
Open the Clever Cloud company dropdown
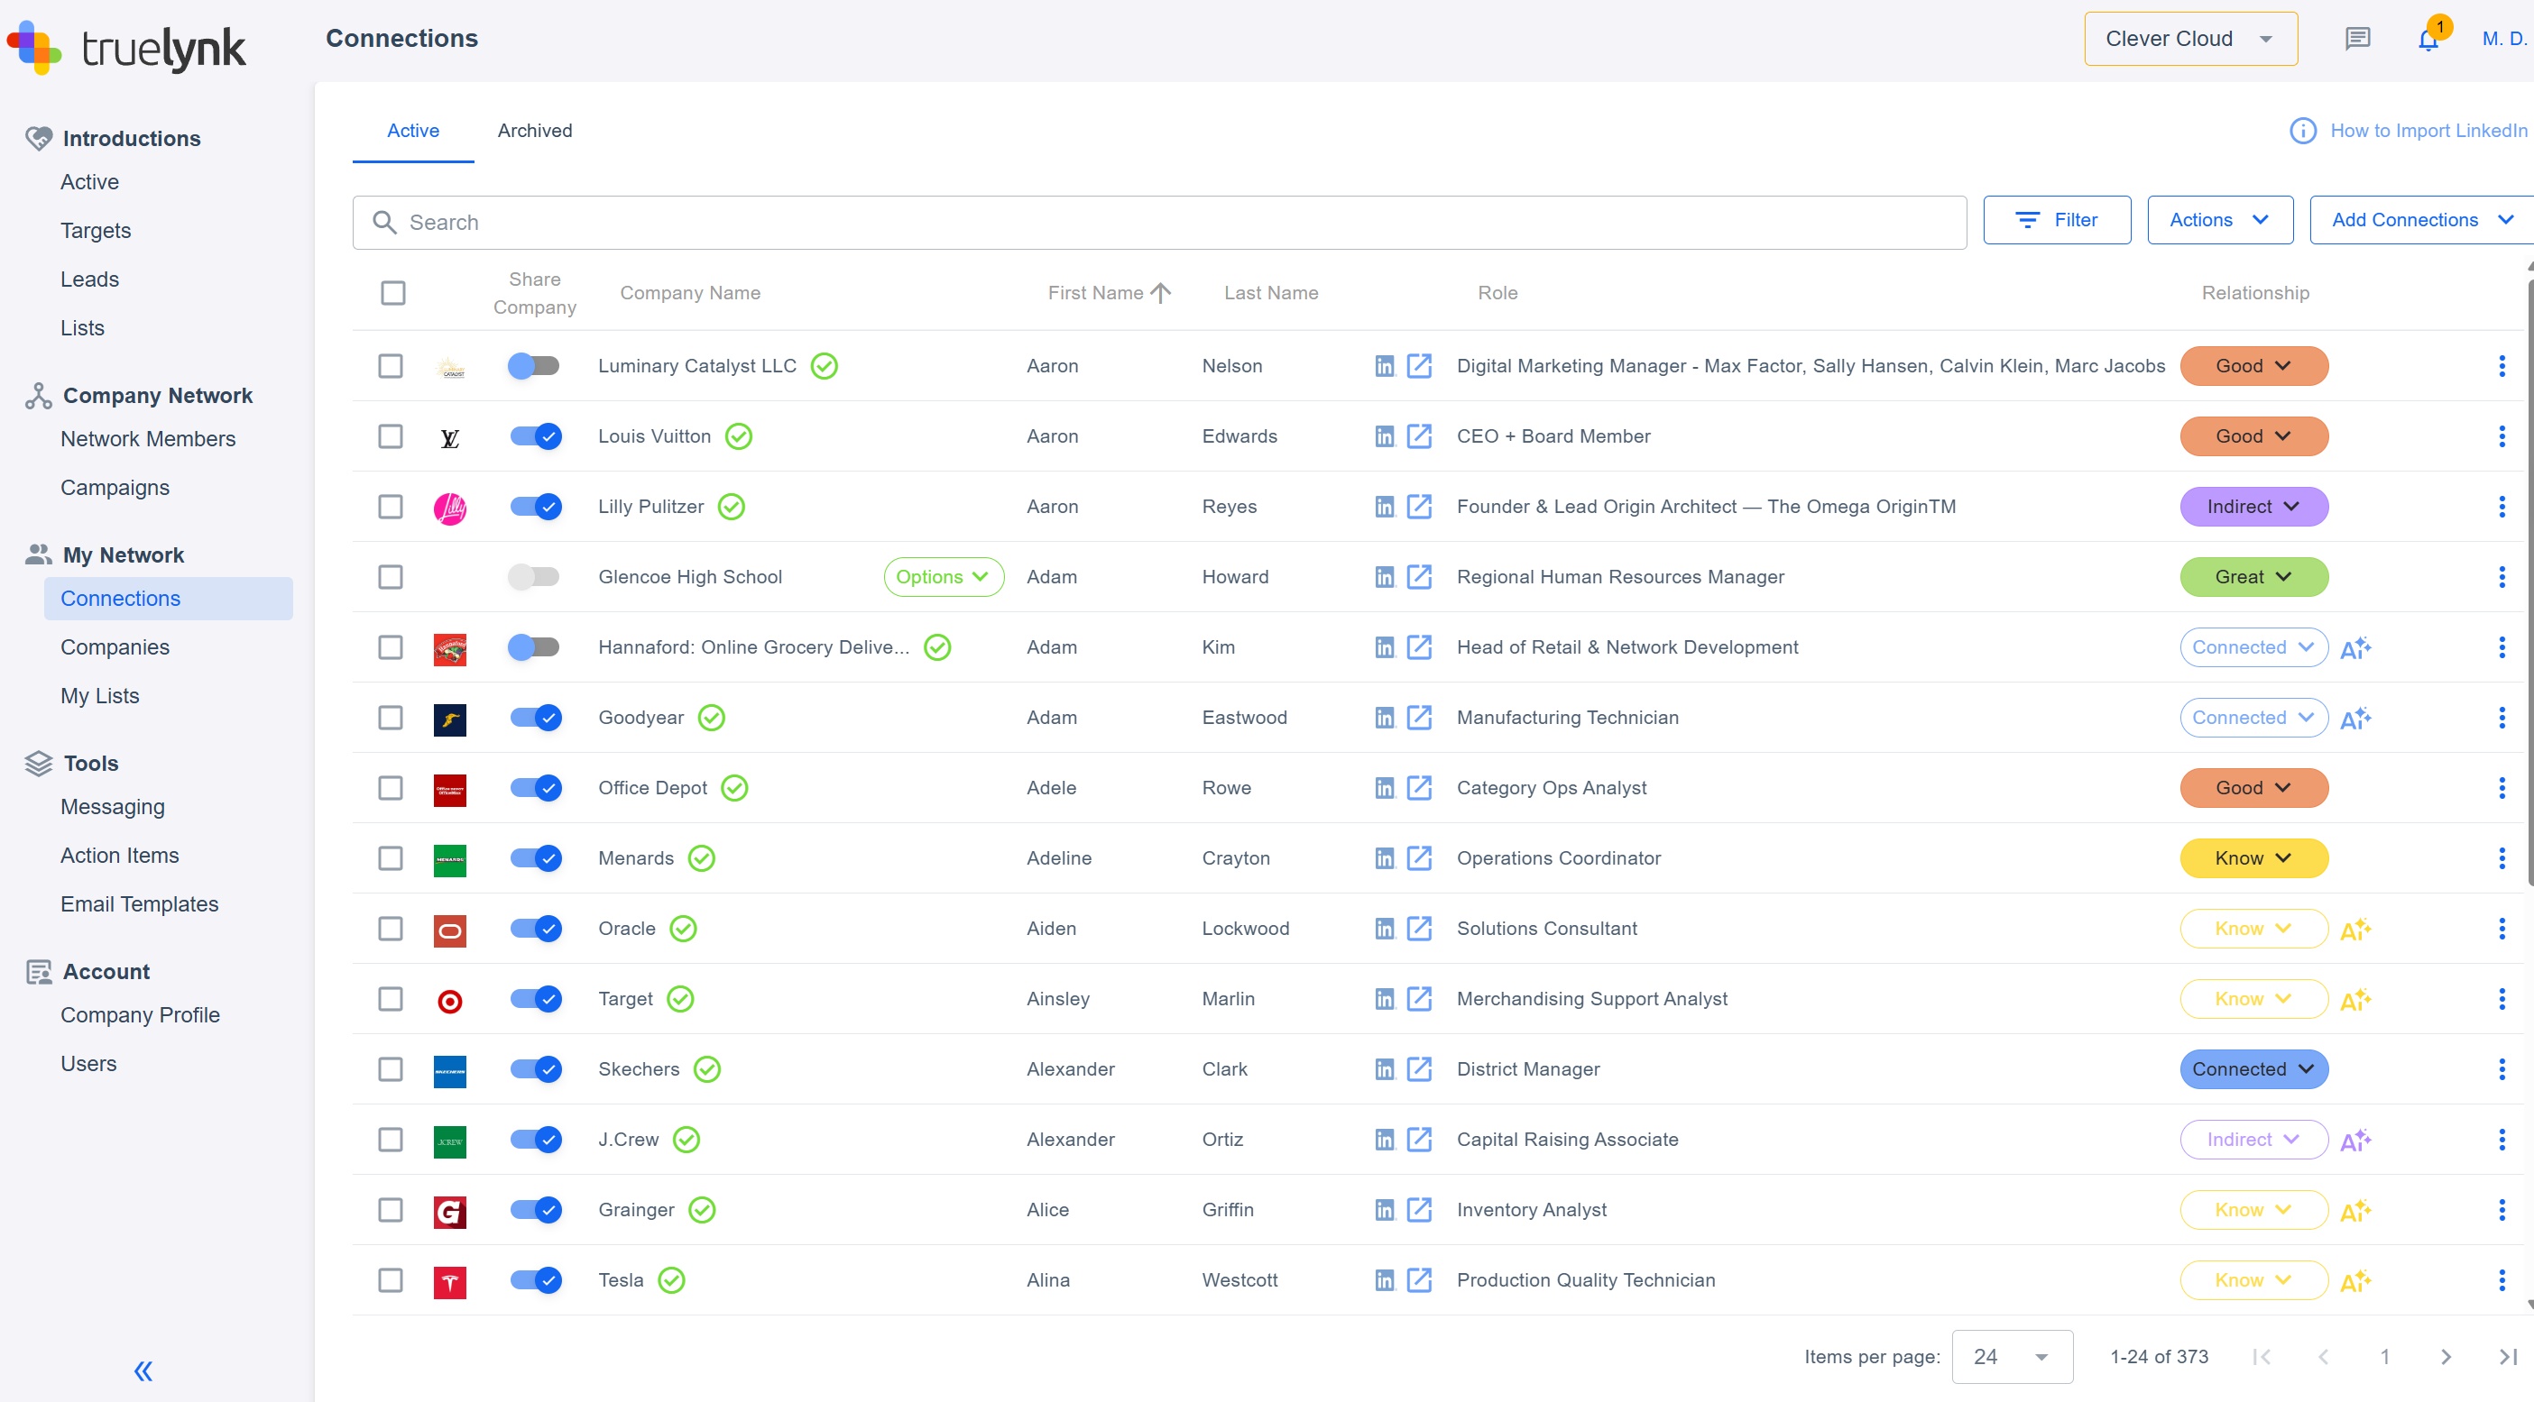pos(2190,40)
